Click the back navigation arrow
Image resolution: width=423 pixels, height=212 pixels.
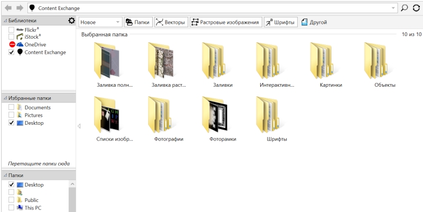8,8
